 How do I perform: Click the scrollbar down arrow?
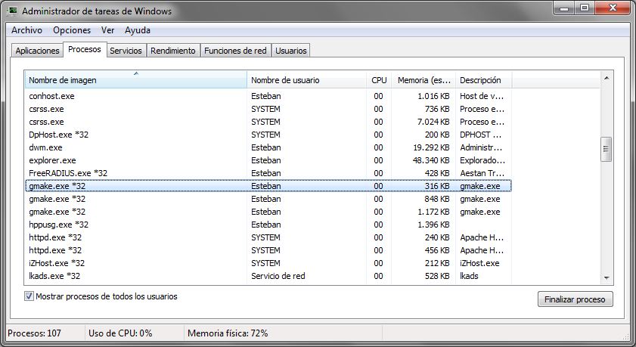click(x=607, y=278)
